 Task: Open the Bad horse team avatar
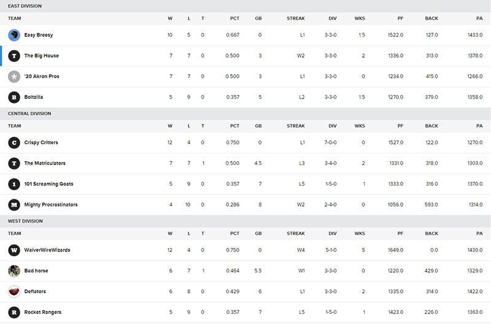point(14,271)
